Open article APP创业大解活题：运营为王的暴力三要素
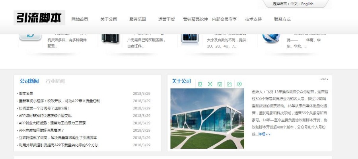358x159 pixels. tap(52, 123)
